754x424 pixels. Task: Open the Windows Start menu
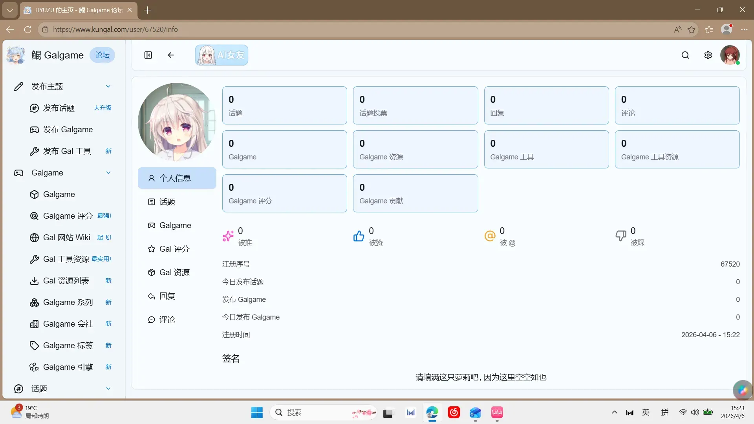(x=257, y=412)
